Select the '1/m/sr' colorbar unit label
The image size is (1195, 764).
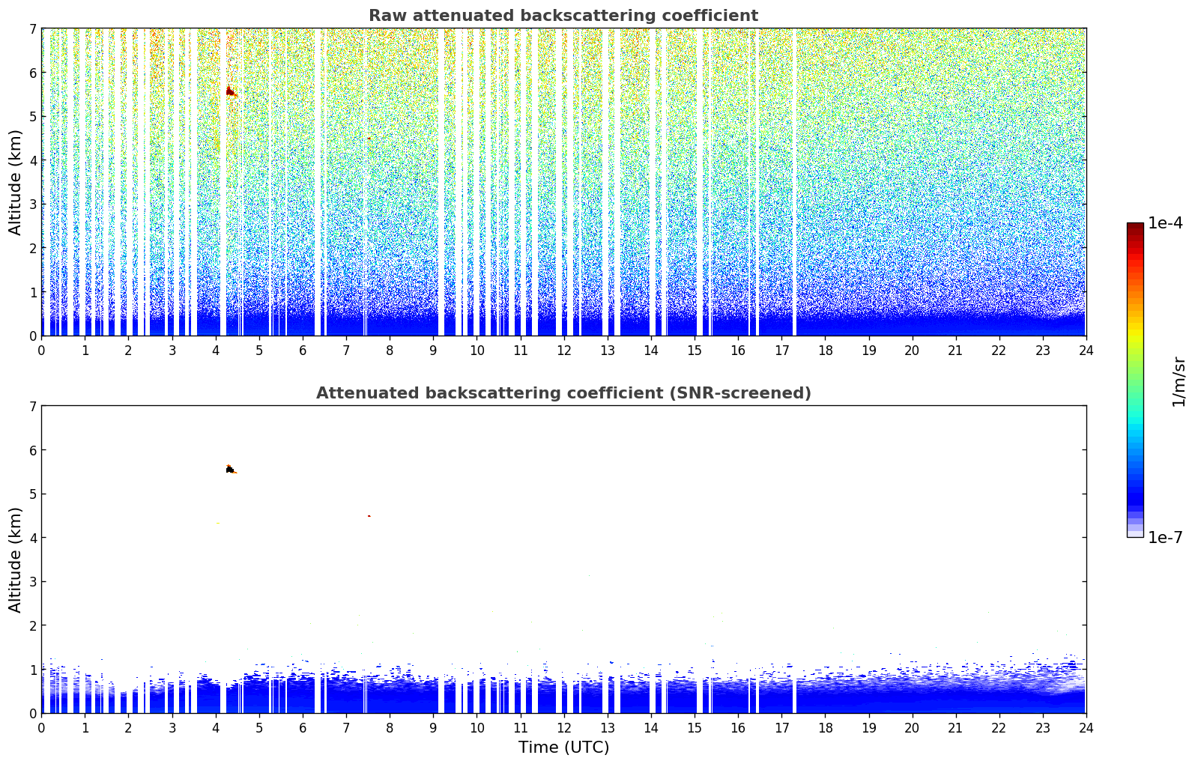1179,381
